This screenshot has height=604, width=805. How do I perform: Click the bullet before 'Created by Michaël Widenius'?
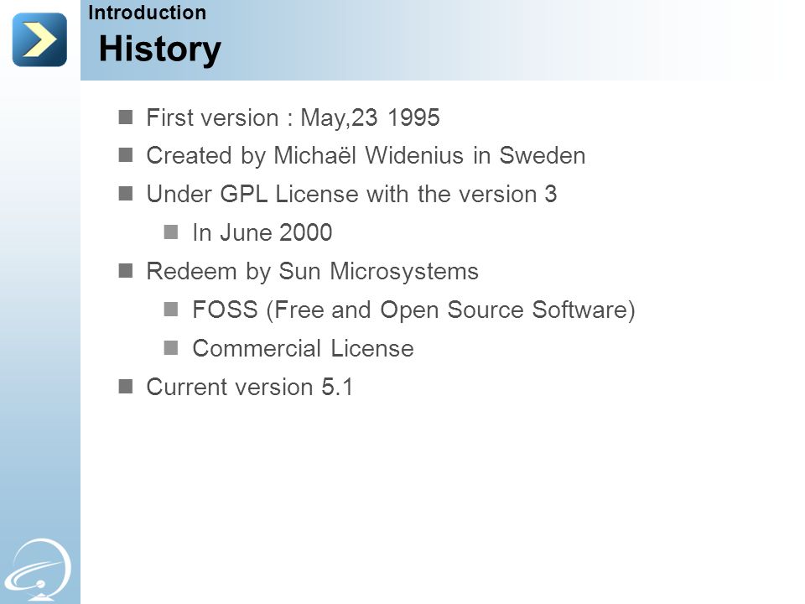[x=126, y=155]
